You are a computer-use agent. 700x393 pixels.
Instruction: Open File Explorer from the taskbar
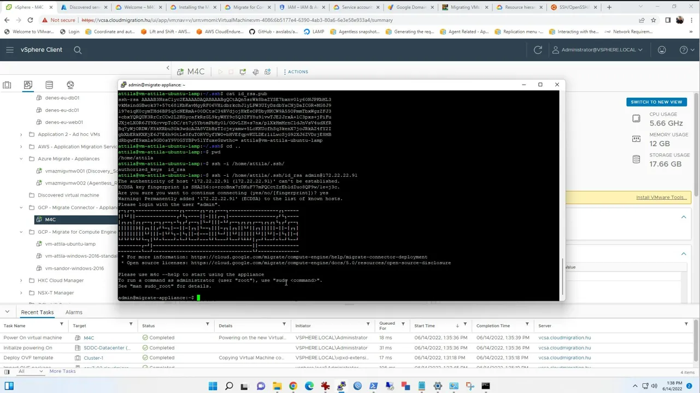277,386
